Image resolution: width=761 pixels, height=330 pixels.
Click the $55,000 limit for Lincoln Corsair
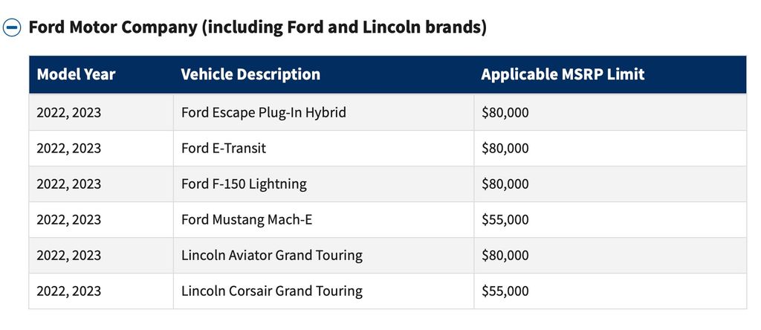[505, 291]
